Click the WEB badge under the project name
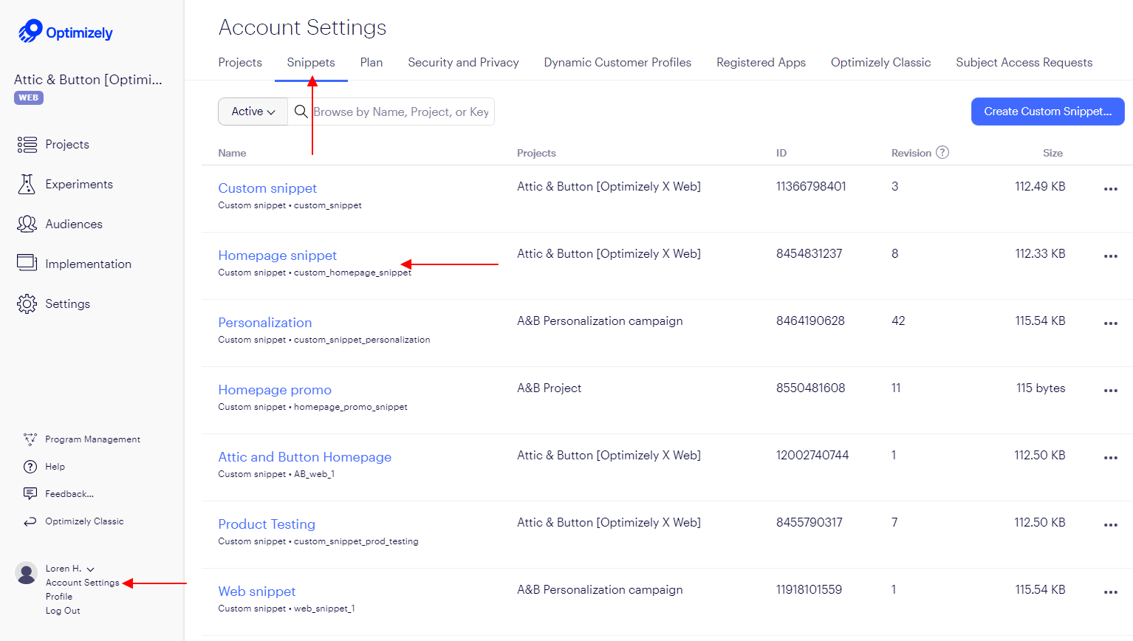 29,97
